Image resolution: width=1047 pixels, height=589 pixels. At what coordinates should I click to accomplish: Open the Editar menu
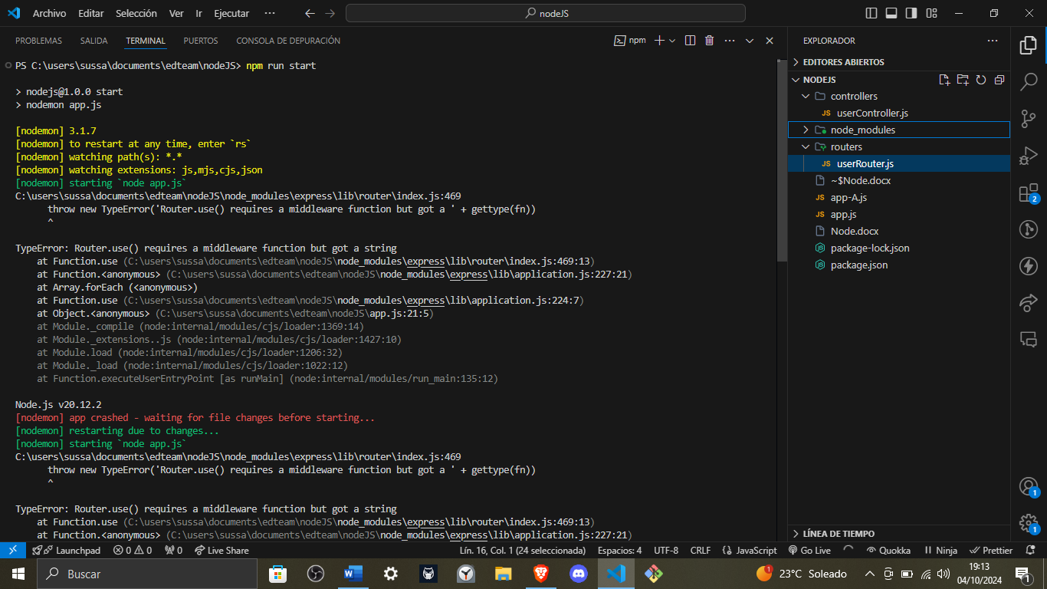pos(91,13)
